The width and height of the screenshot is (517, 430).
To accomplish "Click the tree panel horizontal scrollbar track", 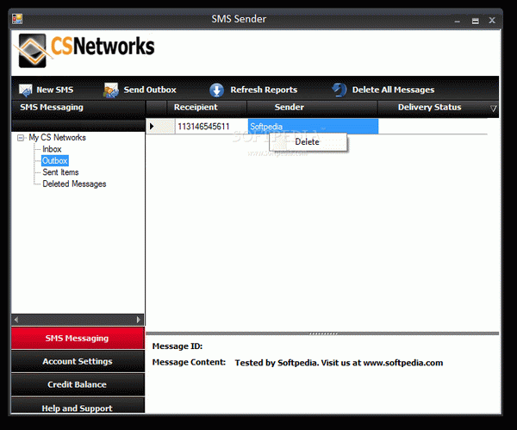I will pyautogui.click(x=78, y=320).
